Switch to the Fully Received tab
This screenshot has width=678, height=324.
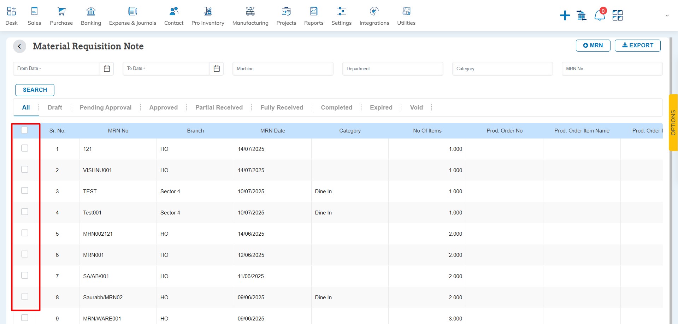282,107
